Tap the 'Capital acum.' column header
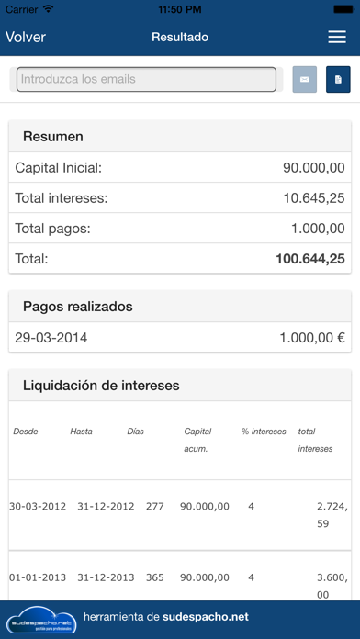Screen dimensions: 360x639 tap(197, 440)
